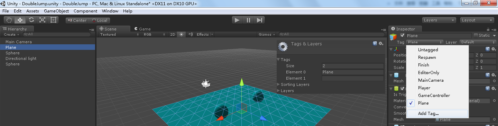This screenshot has height=126, width=498.
Task: Switch to the Game tab
Action: click(142, 29)
